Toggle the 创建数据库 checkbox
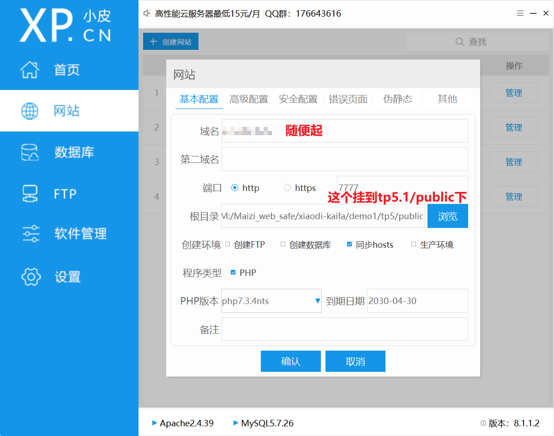 [283, 245]
